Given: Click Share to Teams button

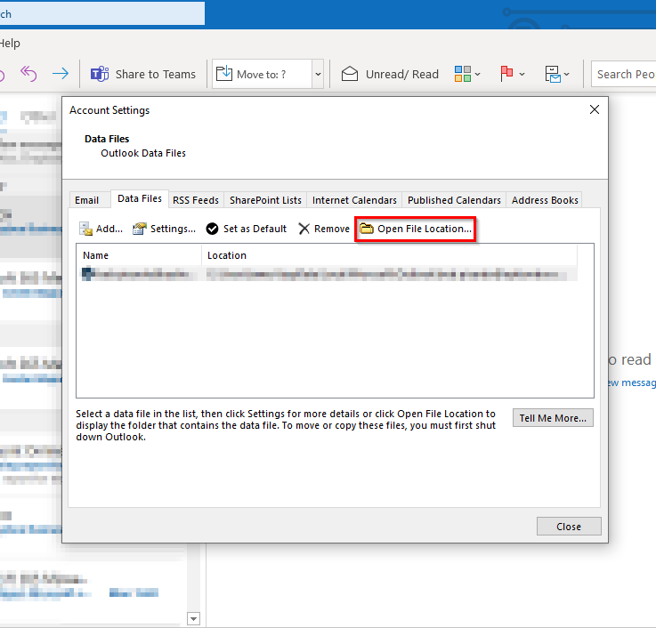Looking at the screenshot, I should point(143,74).
